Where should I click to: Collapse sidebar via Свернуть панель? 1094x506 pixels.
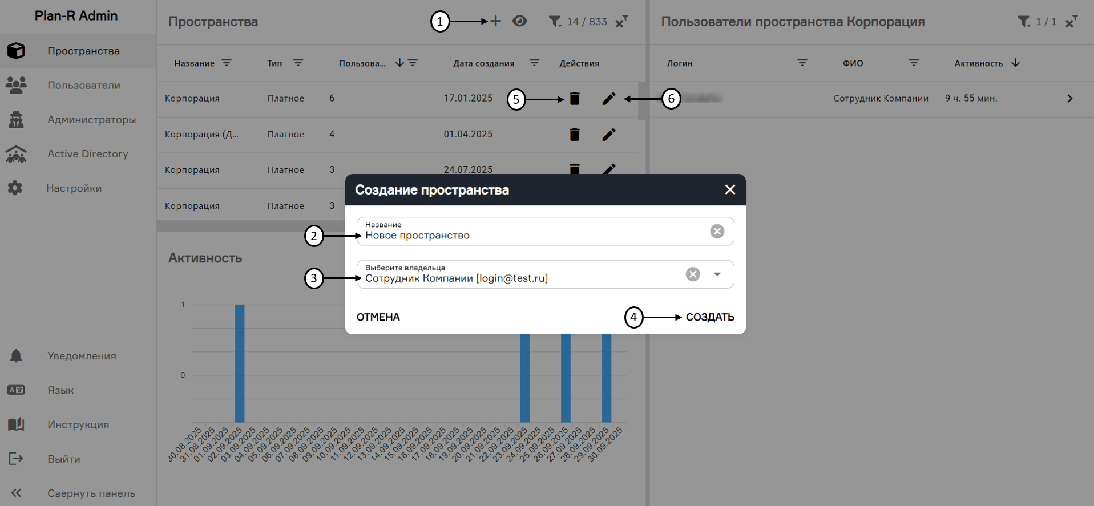91,493
